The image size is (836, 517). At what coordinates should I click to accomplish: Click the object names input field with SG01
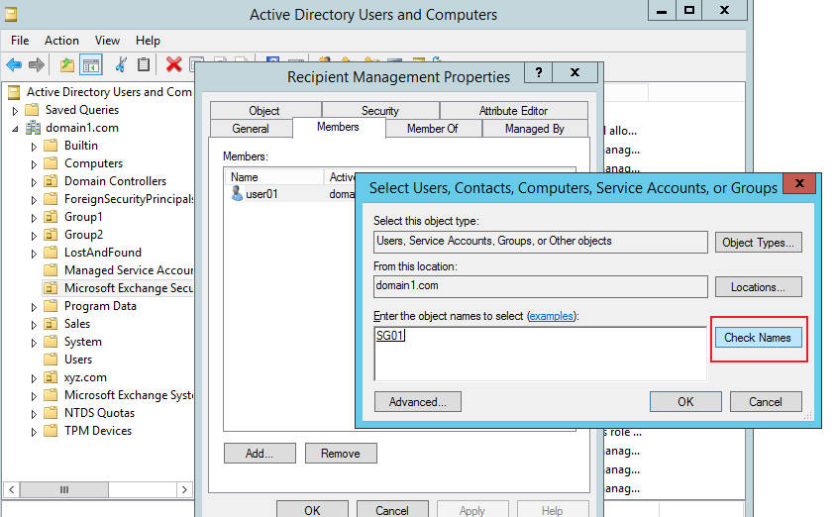(541, 354)
